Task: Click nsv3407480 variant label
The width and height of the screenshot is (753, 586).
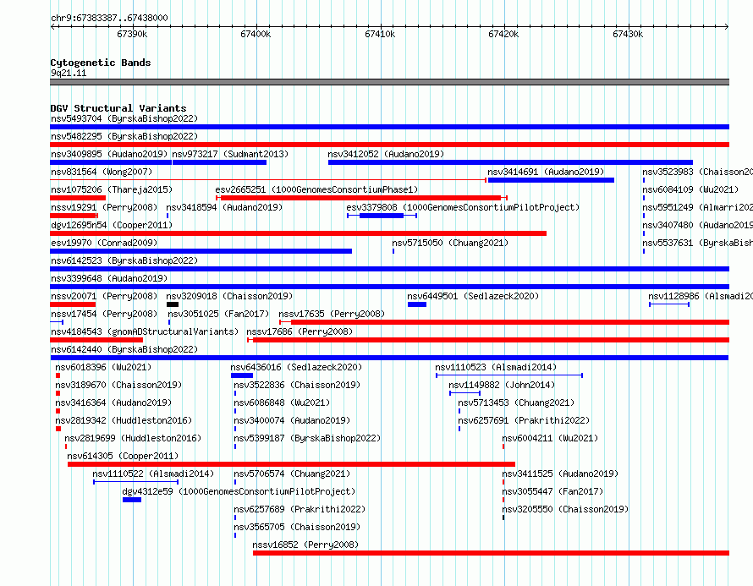Action: coord(698,225)
